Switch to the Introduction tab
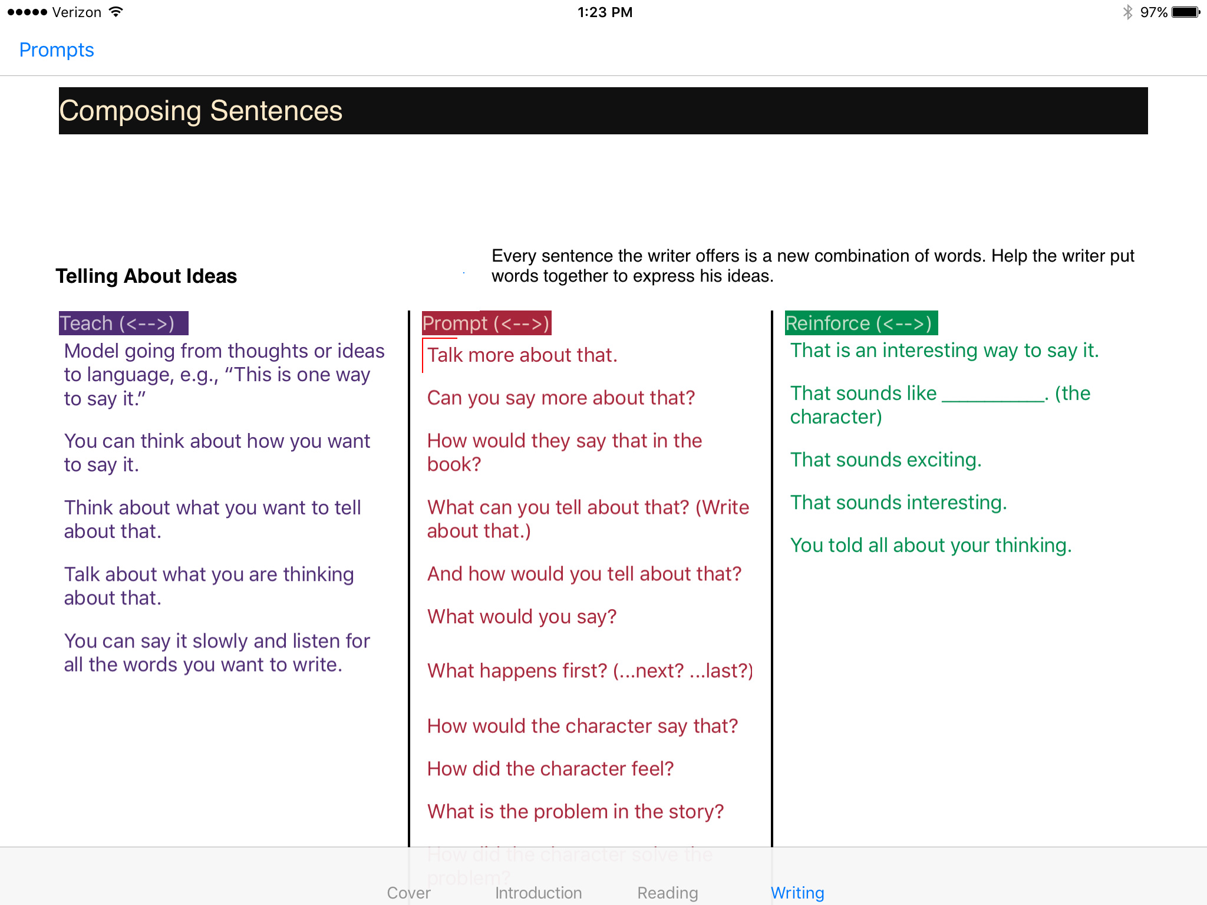This screenshot has height=905, width=1207. 538,893
